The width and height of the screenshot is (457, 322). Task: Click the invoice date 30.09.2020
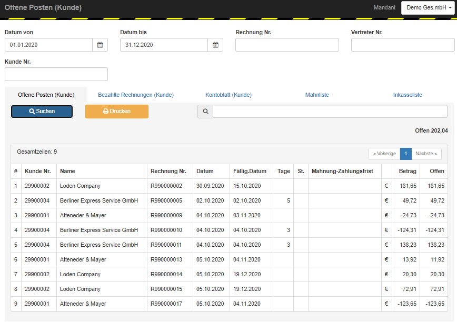210,186
